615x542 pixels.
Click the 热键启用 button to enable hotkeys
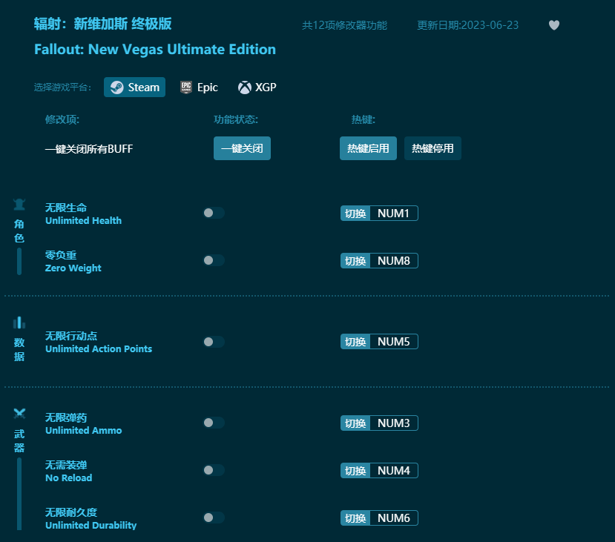point(368,148)
